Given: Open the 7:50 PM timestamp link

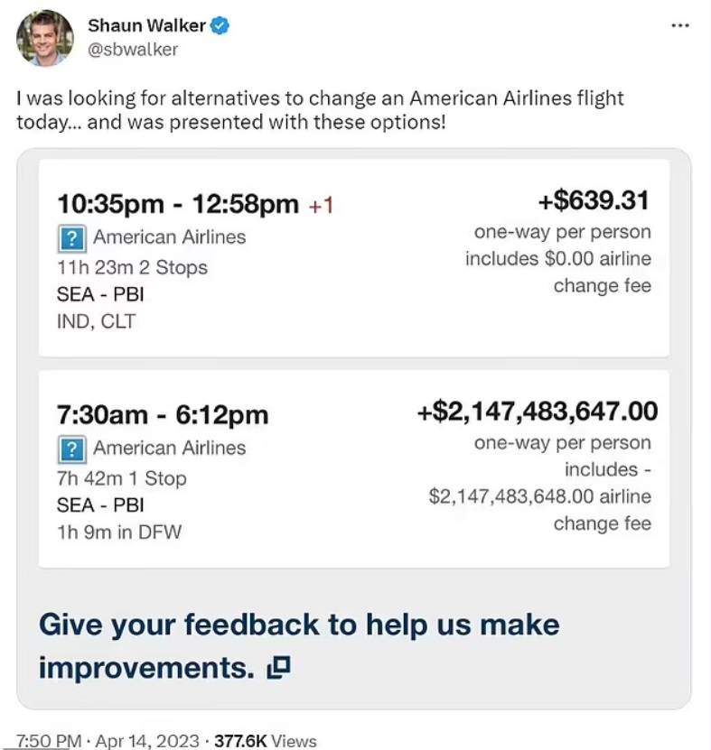Looking at the screenshot, I should click(49, 740).
